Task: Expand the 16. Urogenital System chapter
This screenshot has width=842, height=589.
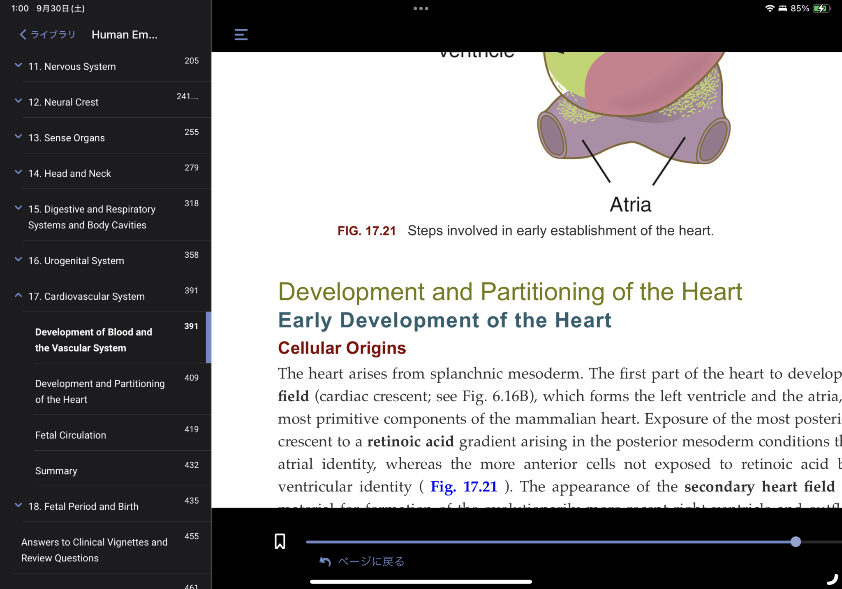Action: tap(18, 260)
